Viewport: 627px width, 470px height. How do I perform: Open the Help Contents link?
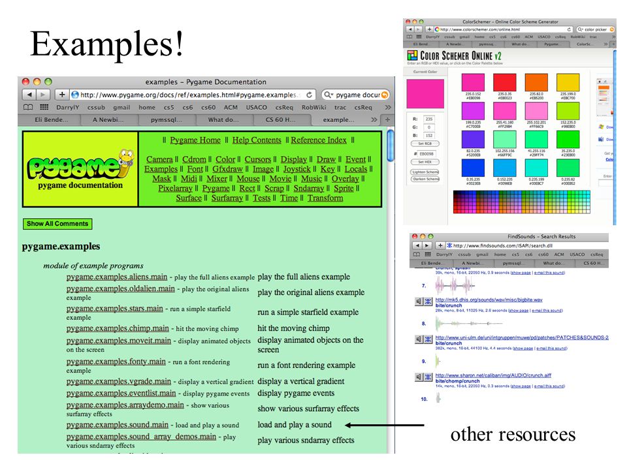pyautogui.click(x=257, y=140)
